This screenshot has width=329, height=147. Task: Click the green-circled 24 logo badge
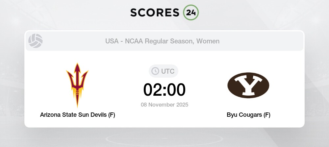click(x=191, y=12)
